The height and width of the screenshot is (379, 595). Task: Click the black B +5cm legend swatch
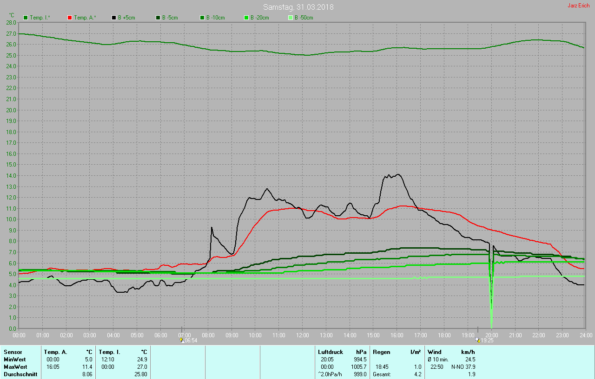coord(114,18)
